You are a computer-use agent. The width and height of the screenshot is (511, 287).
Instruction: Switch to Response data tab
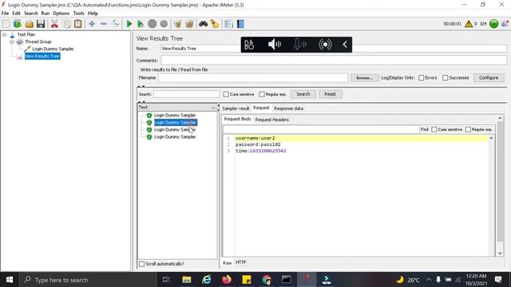tap(288, 108)
